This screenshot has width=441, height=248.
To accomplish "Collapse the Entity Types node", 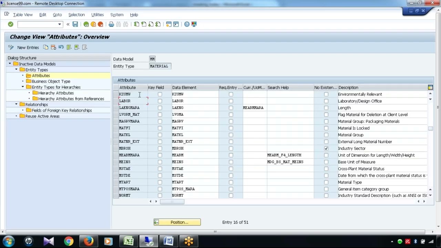I will (16, 70).
